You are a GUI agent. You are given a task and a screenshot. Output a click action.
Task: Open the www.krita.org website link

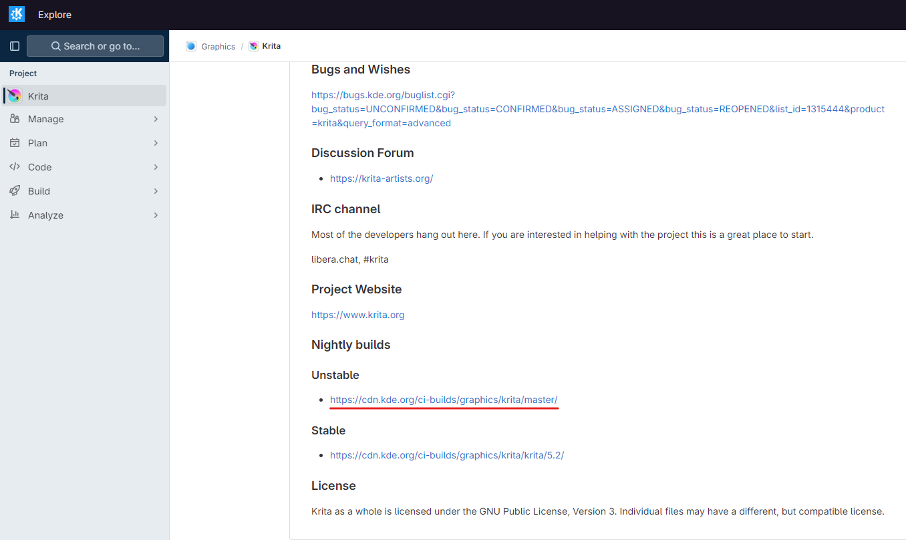pyautogui.click(x=358, y=315)
